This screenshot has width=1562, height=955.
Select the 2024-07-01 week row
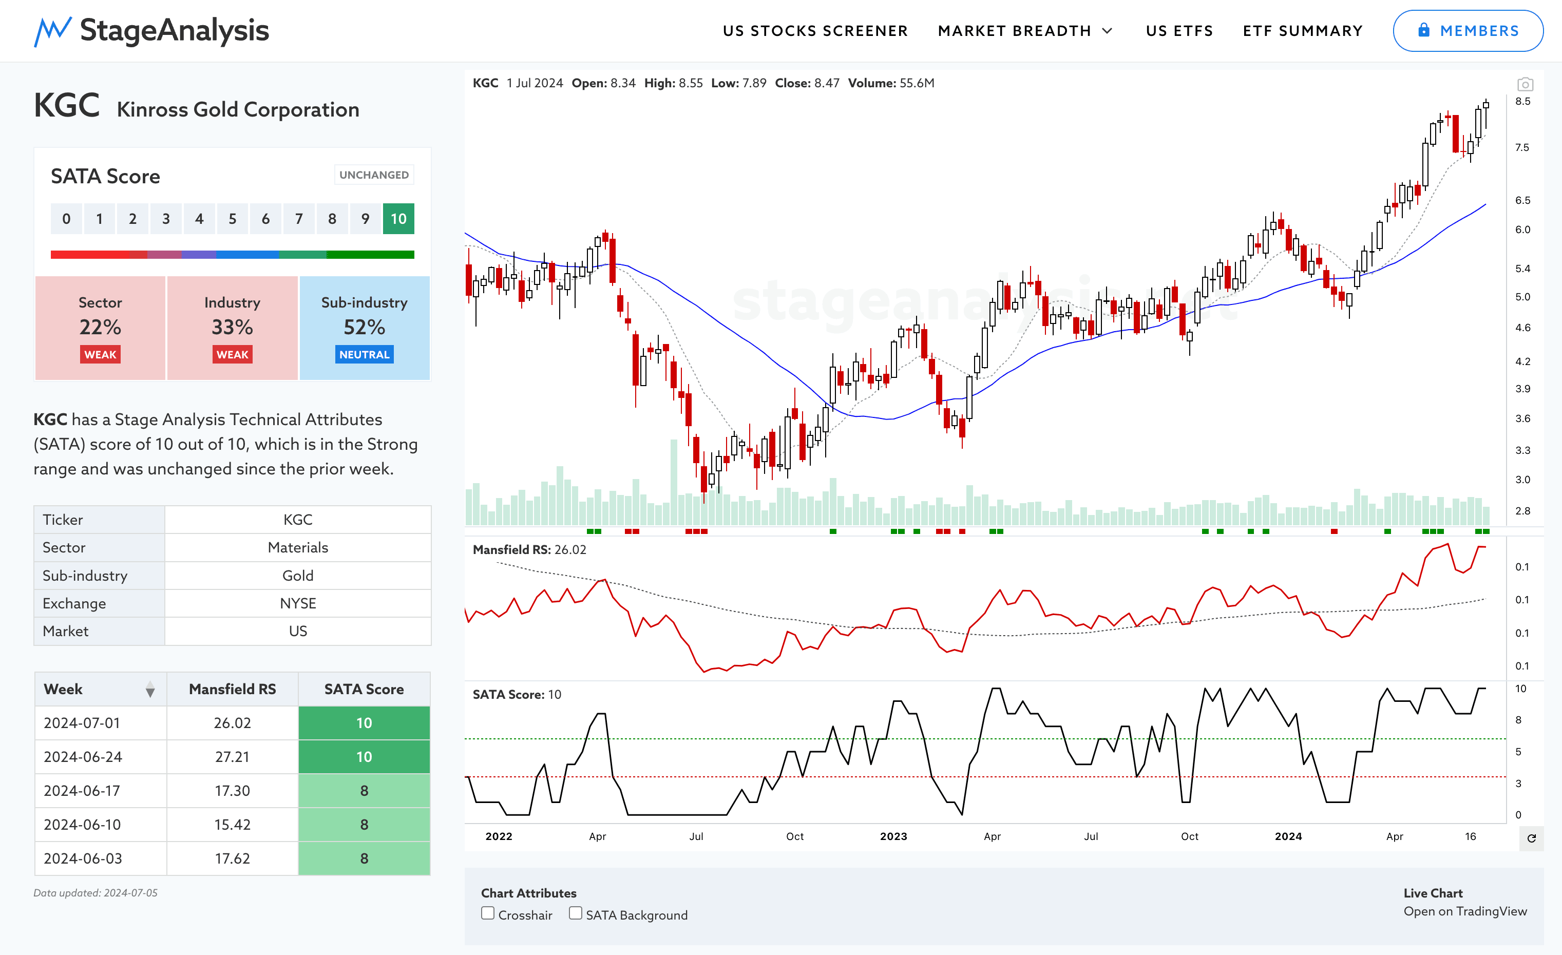[232, 723]
